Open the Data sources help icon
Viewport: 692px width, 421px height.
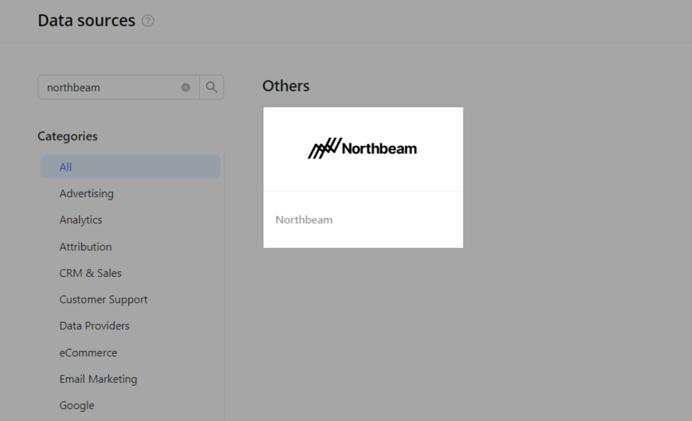(x=148, y=21)
